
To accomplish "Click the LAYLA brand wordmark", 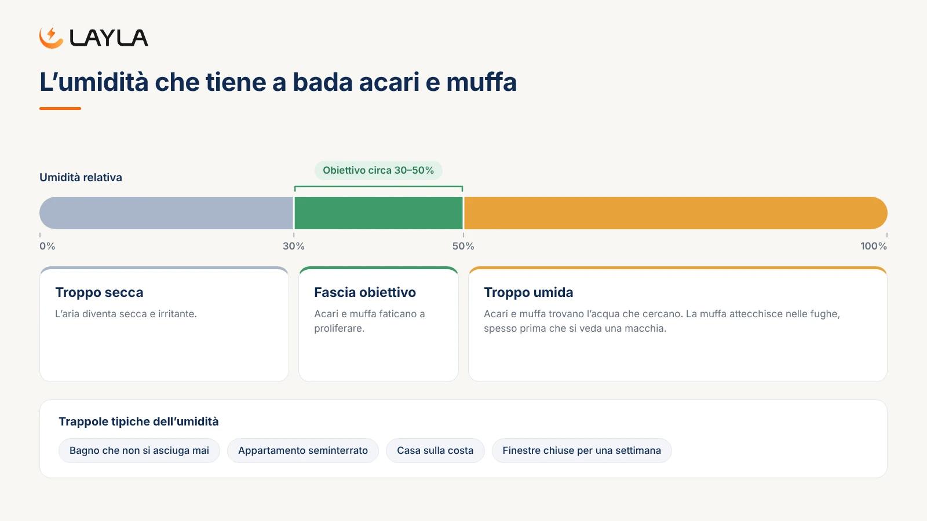I will tap(109, 38).
